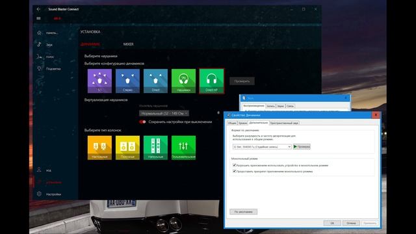Click the green-arrow Проверка button
Screen dimensions: 416x234
pyautogui.click(x=302, y=147)
